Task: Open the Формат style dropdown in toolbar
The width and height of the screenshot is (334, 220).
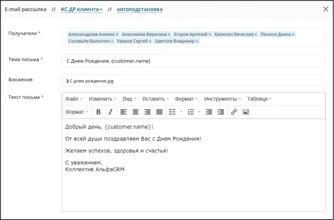Action: 77,112
